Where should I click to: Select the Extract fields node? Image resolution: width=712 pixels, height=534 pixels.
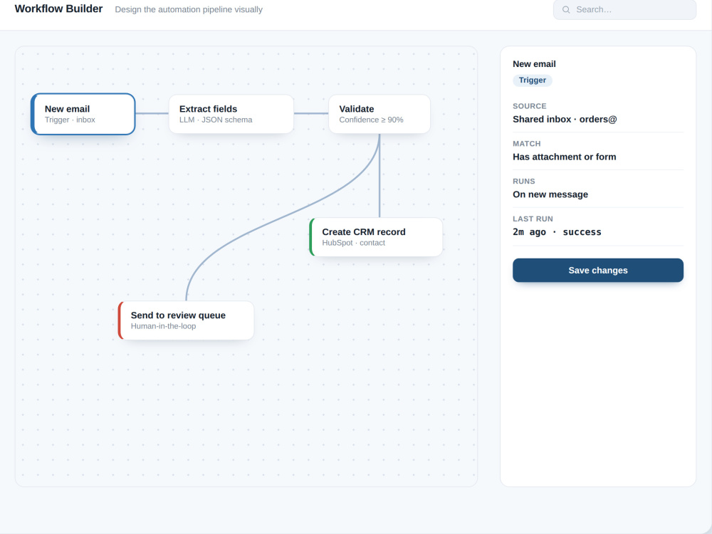coord(231,114)
